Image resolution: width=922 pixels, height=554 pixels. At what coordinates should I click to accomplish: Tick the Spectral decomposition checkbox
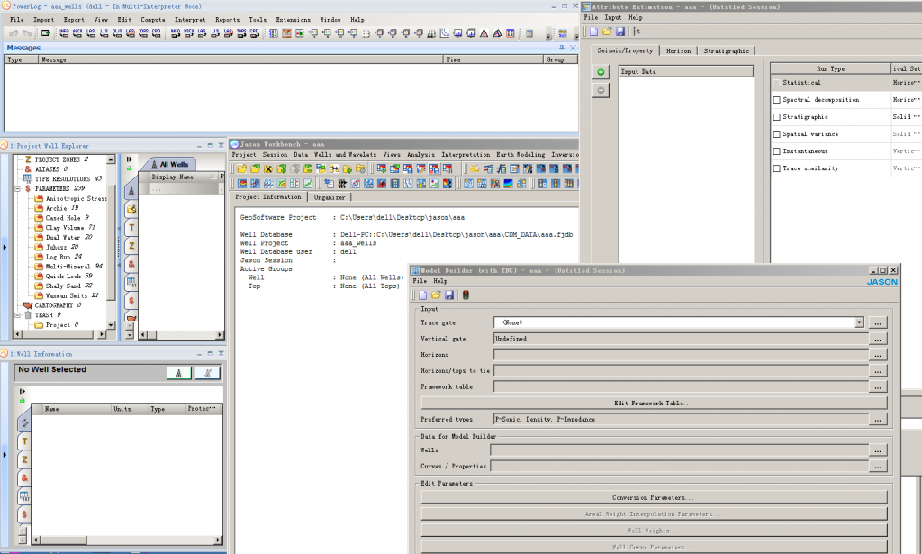[777, 100]
